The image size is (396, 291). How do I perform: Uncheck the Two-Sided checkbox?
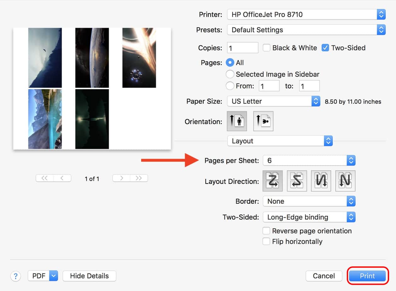(325, 48)
